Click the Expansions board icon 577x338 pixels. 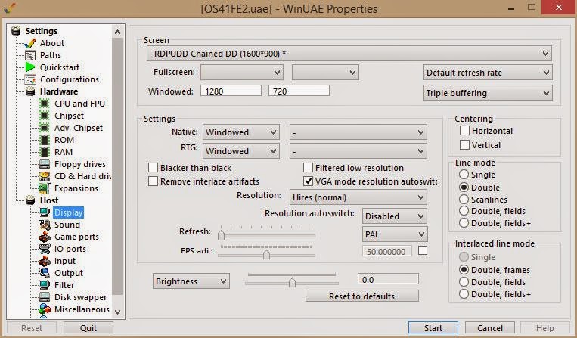[x=45, y=188]
